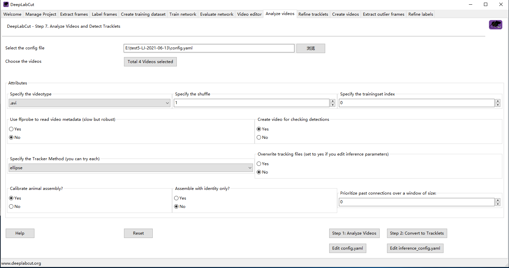This screenshot has height=268, width=509.
Task: Open Edit inference_config.yaml
Action: tap(415, 248)
